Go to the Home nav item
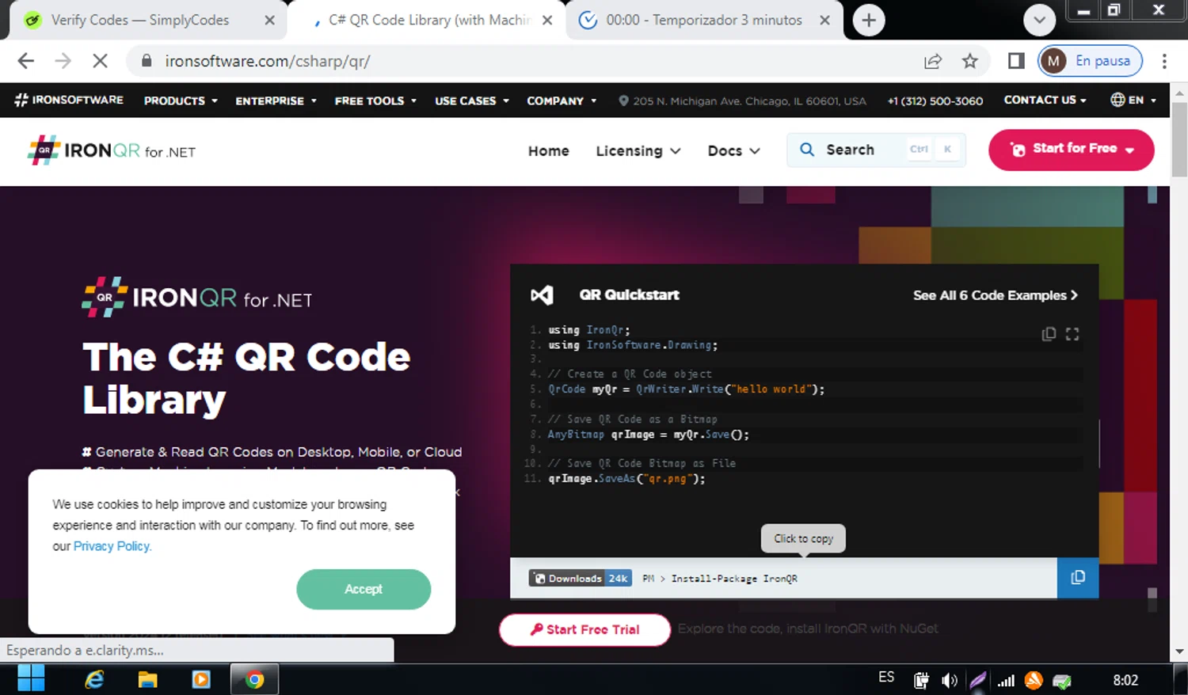 (x=548, y=150)
